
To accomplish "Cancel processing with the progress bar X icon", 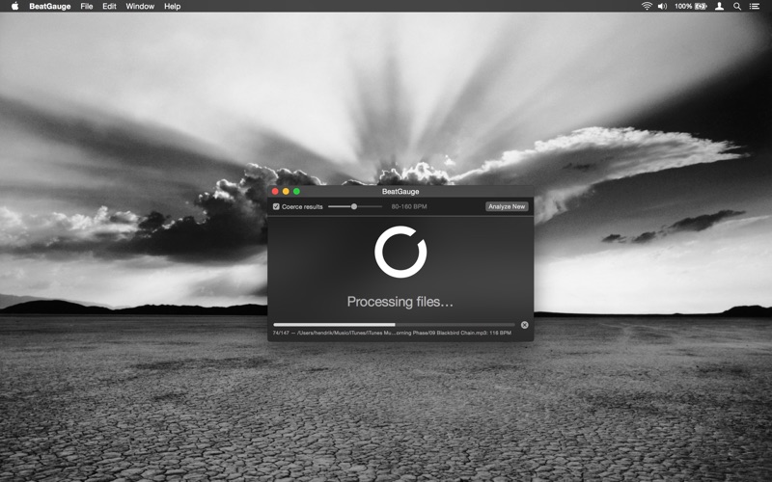I will click(525, 325).
